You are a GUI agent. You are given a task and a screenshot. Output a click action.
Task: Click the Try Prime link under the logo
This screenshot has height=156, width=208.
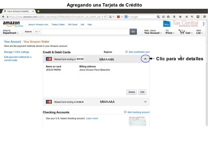point(19,26)
